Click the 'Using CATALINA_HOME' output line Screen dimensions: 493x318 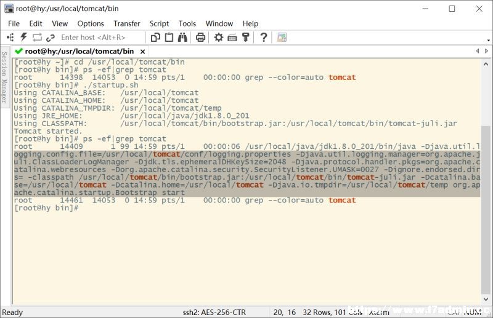point(106,100)
